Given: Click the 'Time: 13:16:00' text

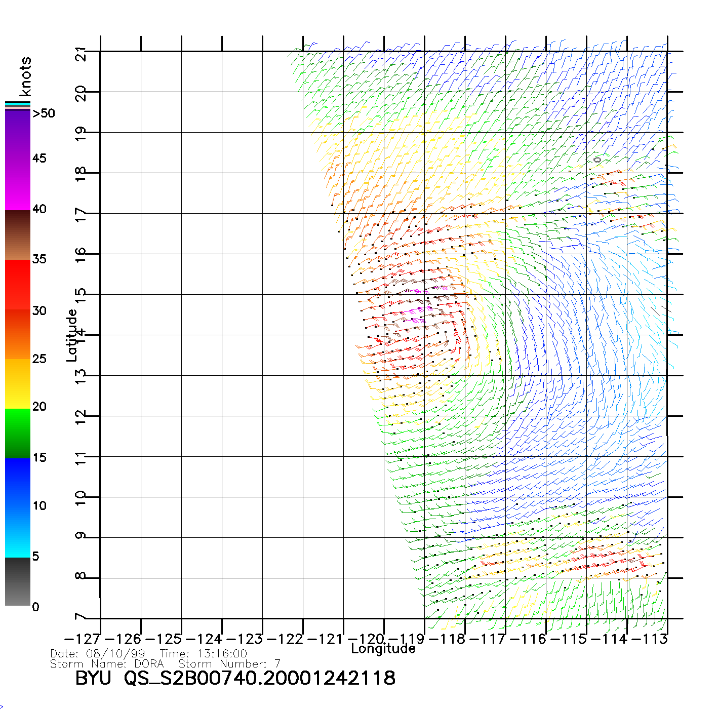Looking at the screenshot, I should coord(204,654).
